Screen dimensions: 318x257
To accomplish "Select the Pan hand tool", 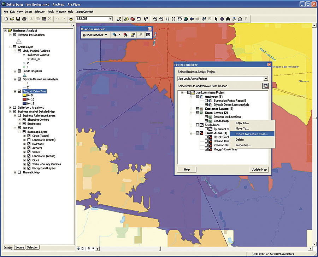I will coord(180,19).
